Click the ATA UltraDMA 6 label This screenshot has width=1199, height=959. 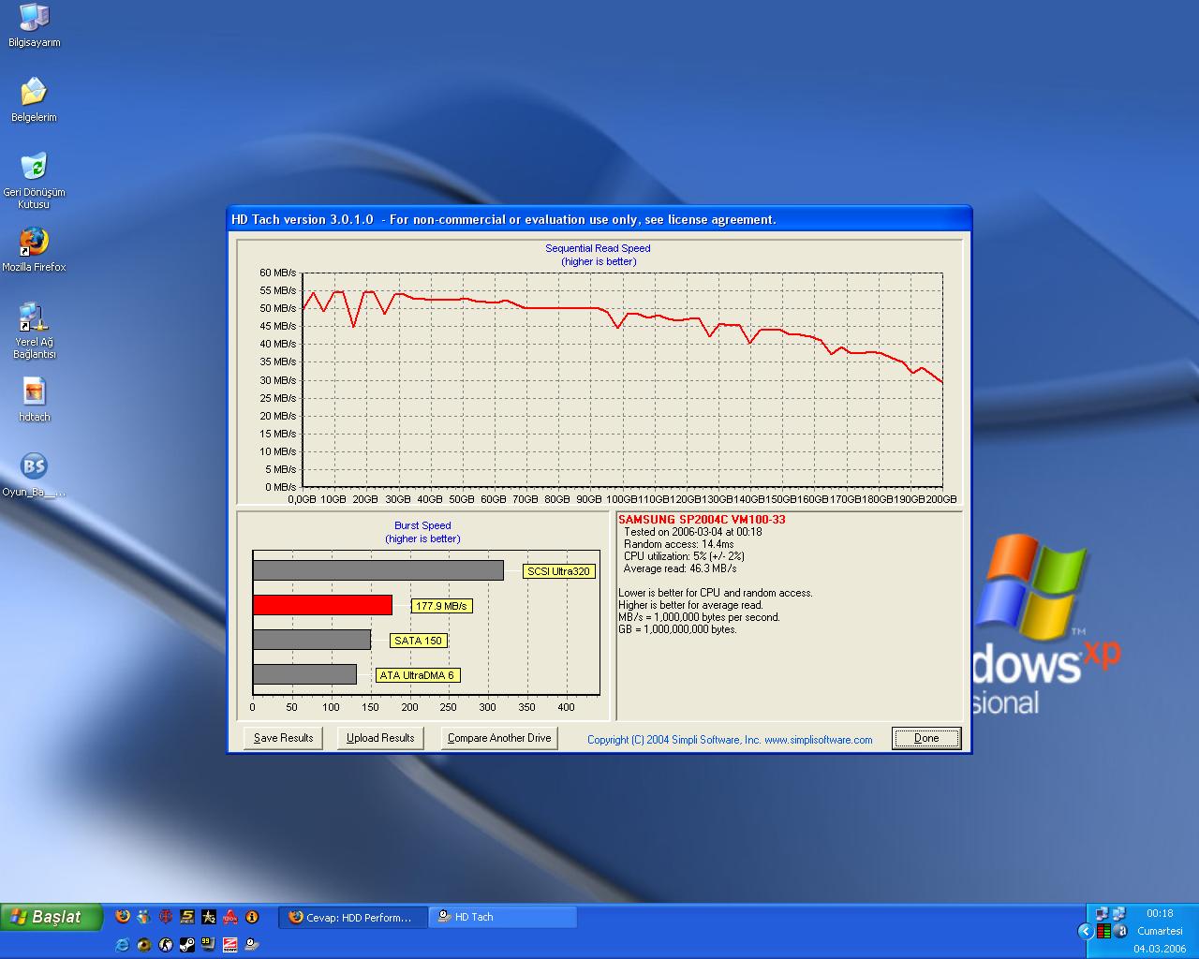417,675
